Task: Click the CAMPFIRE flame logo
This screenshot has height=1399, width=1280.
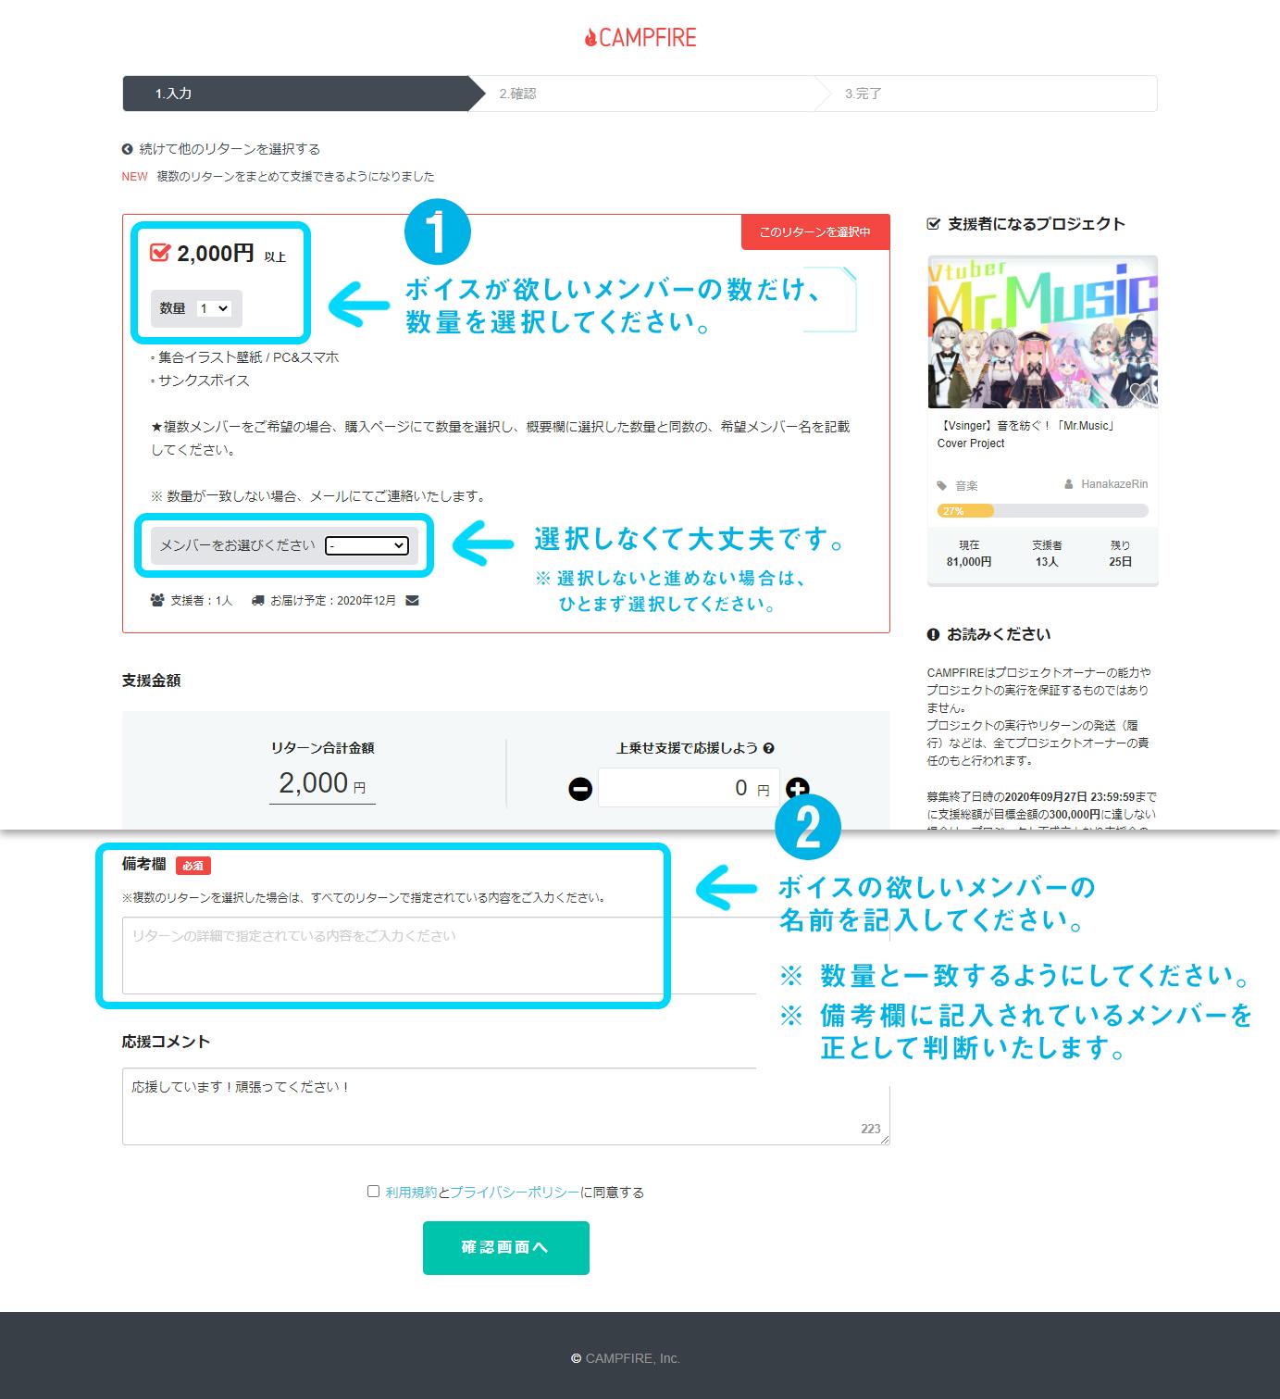Action: pyautogui.click(x=590, y=38)
